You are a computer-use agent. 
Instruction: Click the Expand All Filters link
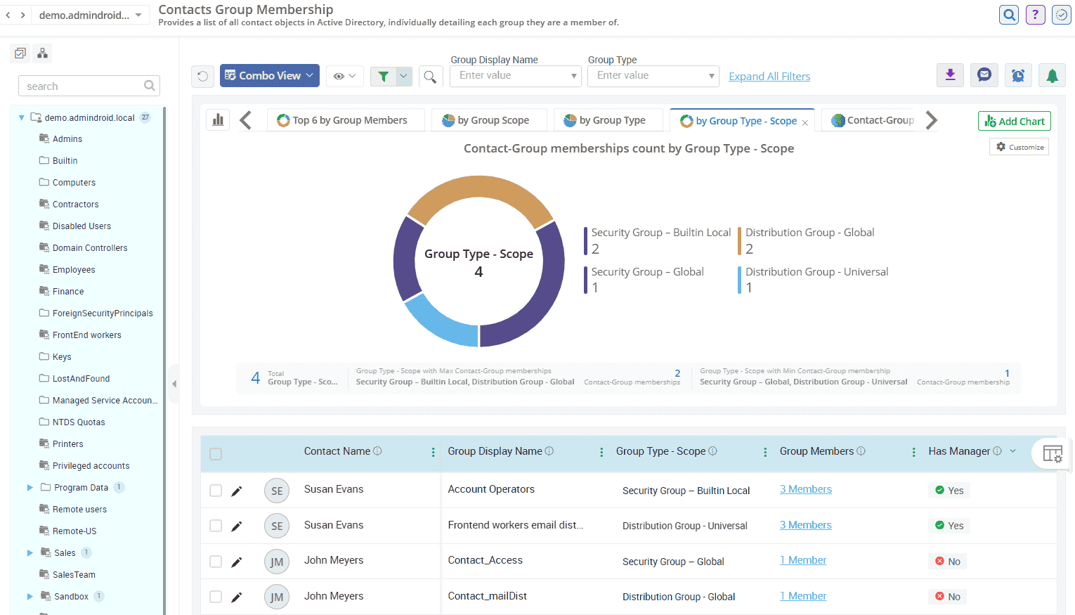769,77
